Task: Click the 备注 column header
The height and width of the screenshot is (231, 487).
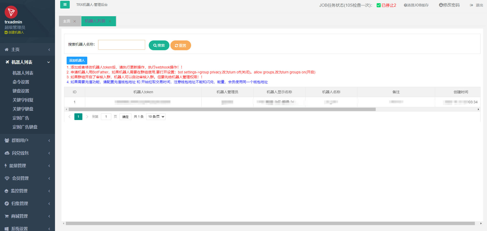Action: (x=396, y=92)
